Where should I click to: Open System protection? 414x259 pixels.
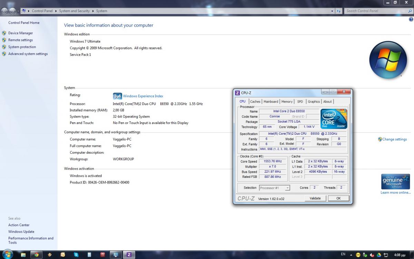(22, 47)
